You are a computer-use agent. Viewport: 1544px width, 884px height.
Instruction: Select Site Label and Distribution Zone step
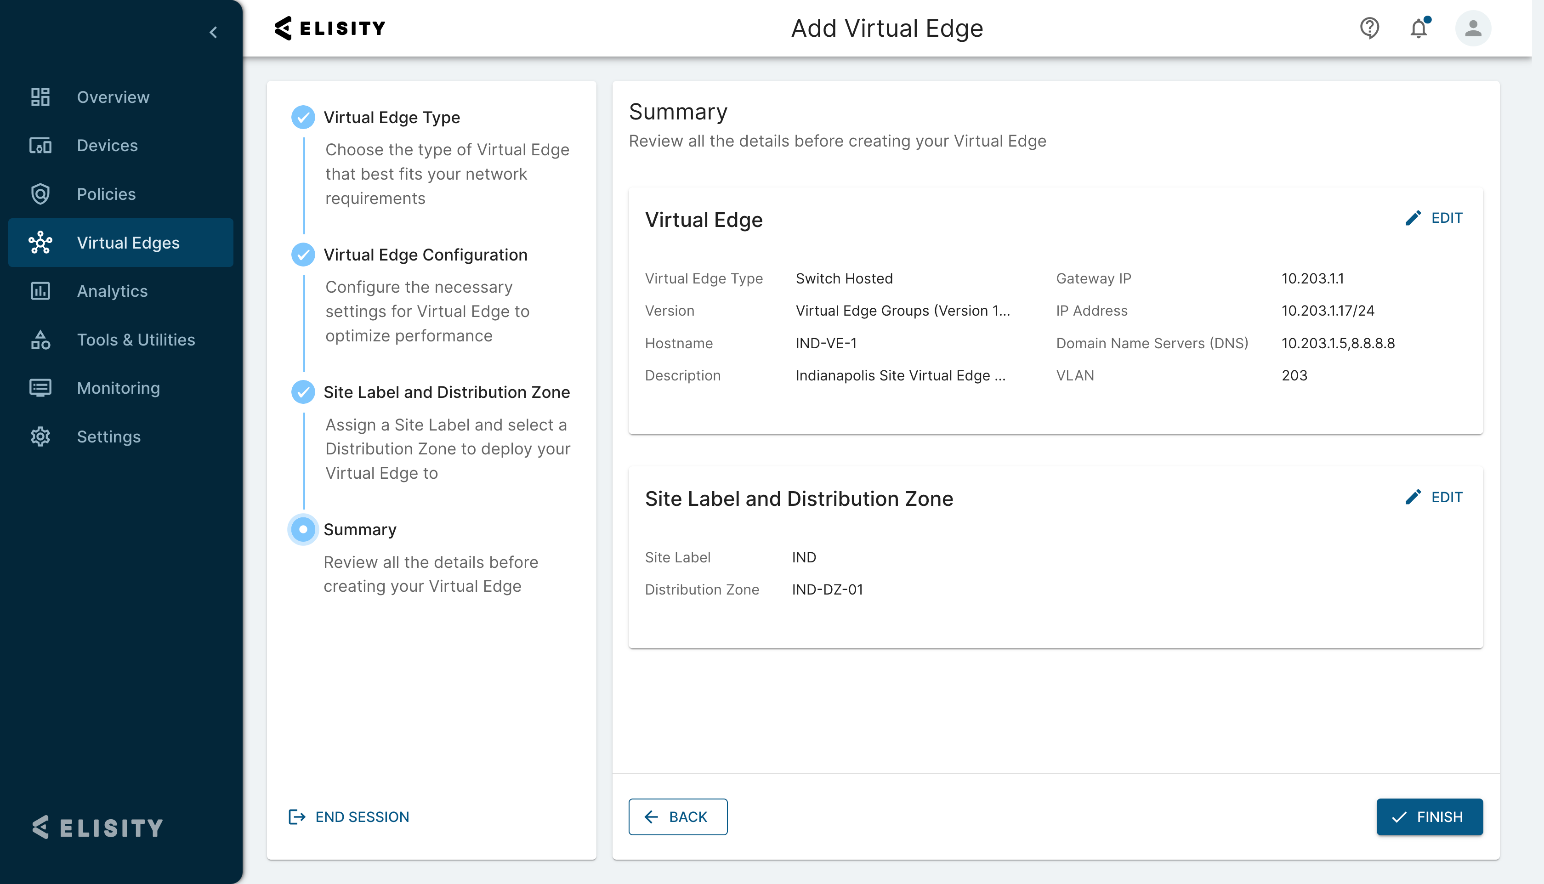click(x=446, y=392)
